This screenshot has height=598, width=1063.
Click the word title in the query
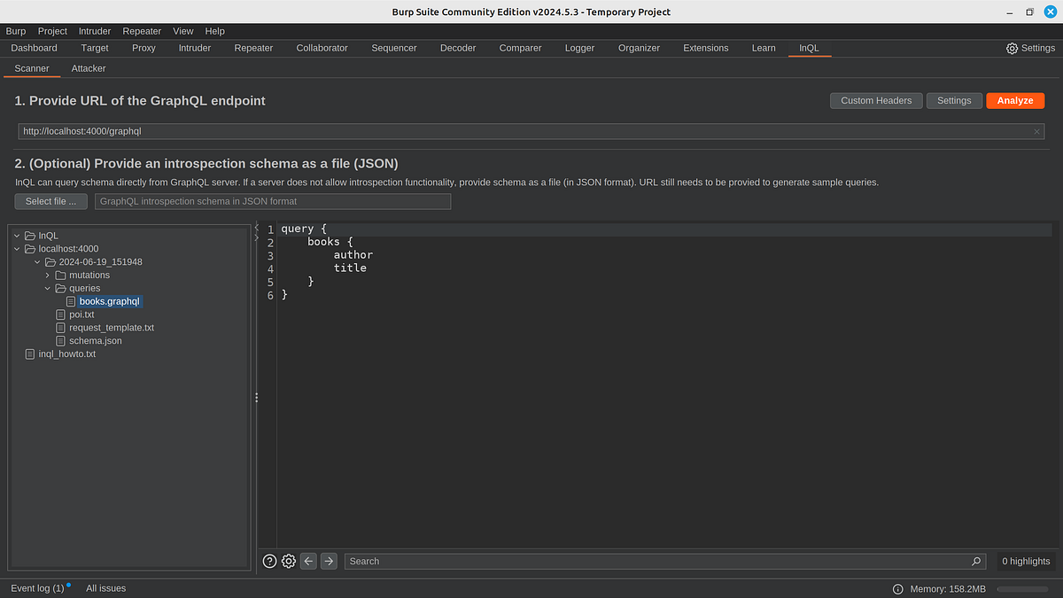point(350,268)
